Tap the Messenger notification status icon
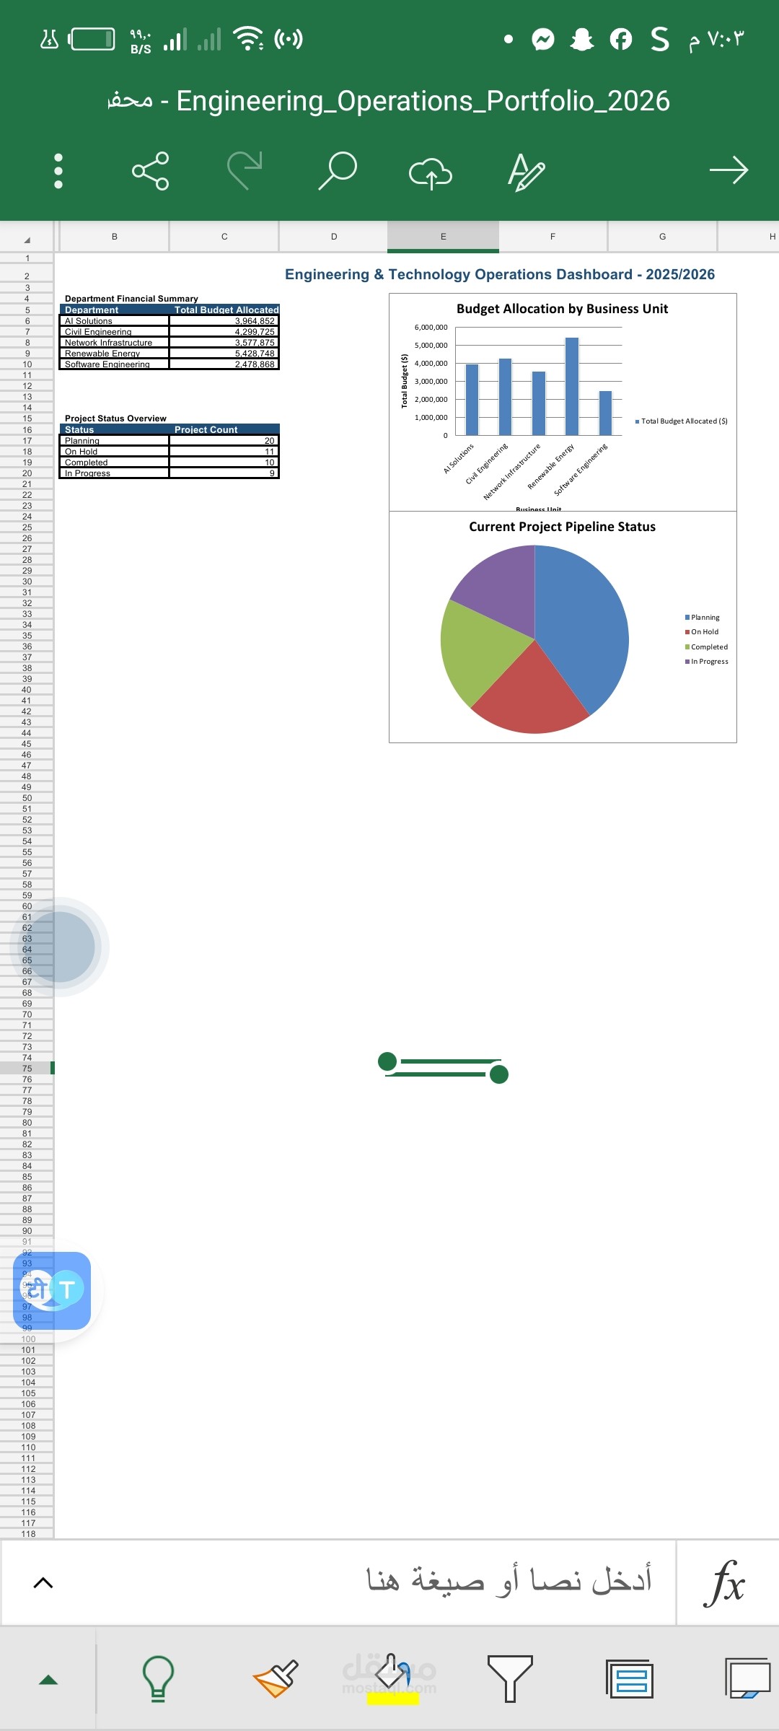The image size is (779, 1731). pyautogui.click(x=543, y=39)
